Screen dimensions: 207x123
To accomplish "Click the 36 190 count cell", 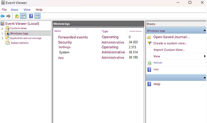I will (x=133, y=57).
